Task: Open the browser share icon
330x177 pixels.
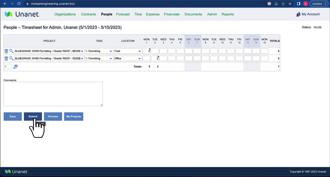Action: pyautogui.click(x=284, y=4)
